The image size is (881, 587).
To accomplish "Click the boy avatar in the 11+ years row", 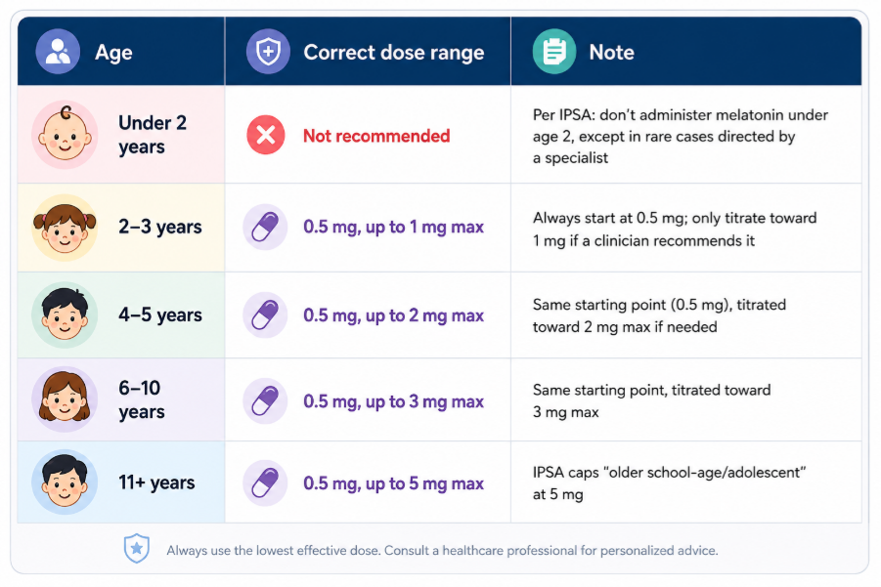I will 65,482.
